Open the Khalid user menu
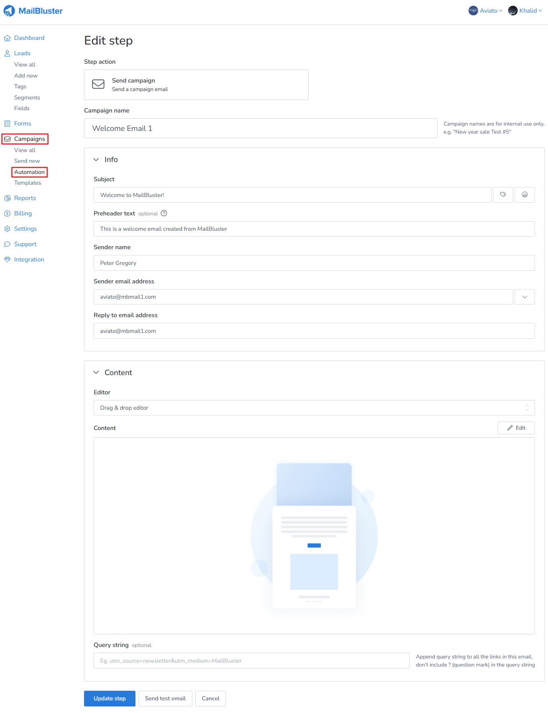The image size is (548, 713). pos(525,11)
